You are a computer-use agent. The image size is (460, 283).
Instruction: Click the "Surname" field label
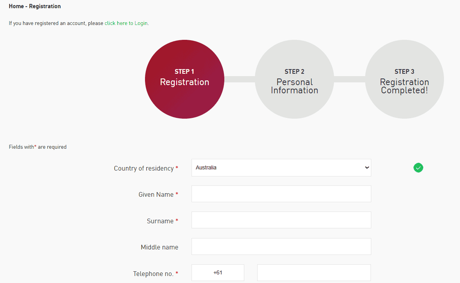pos(160,221)
